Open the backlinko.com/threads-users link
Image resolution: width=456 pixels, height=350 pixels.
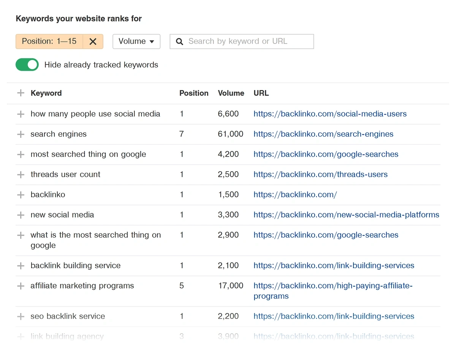[320, 175]
